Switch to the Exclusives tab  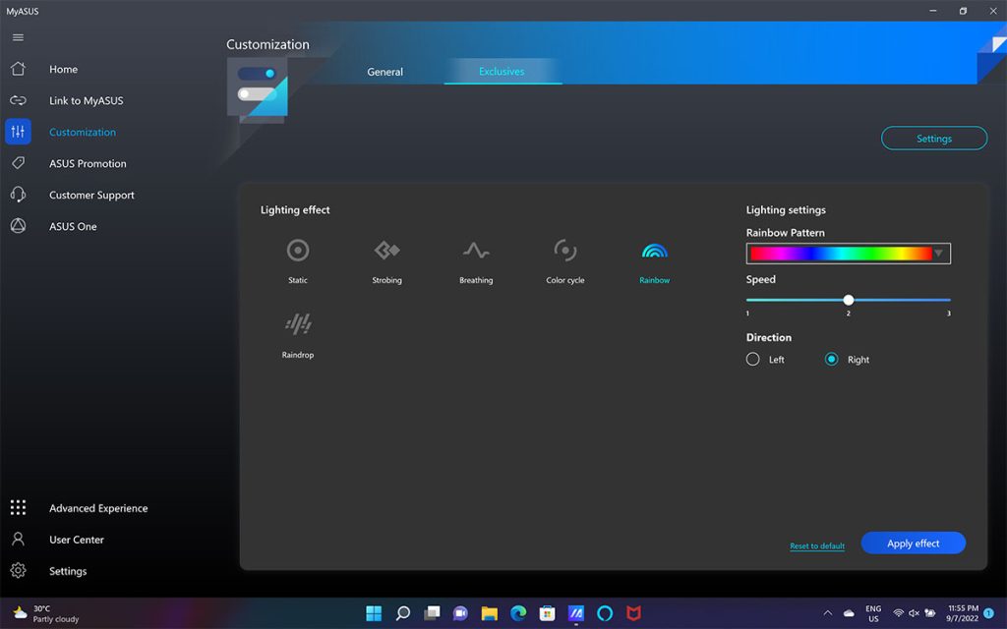point(502,72)
